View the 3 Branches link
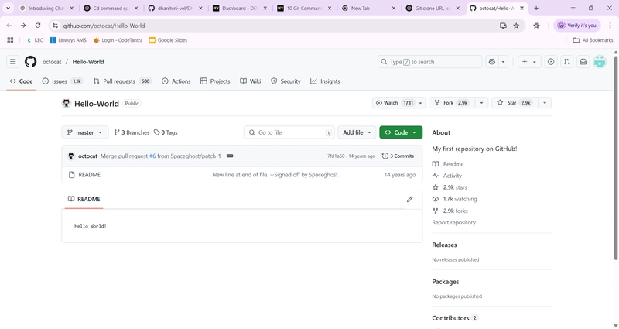 tap(132, 132)
